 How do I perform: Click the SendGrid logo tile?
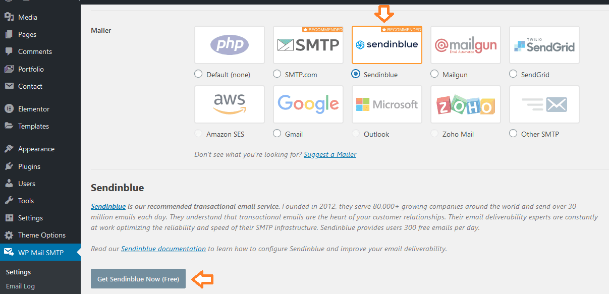coord(544,45)
